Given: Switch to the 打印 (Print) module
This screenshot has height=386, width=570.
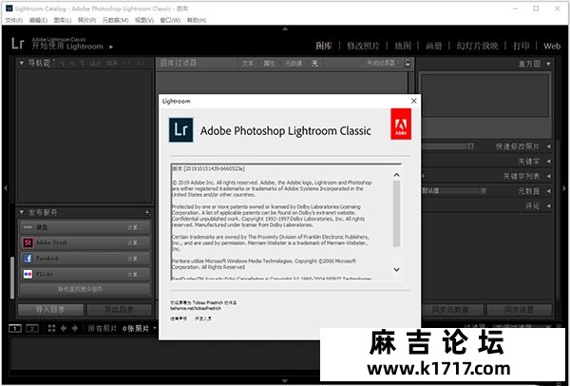Looking at the screenshot, I should pyautogui.click(x=521, y=46).
